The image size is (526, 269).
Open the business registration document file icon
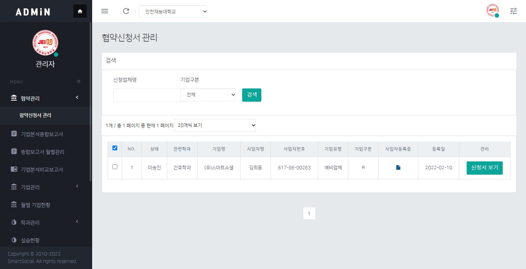pos(398,168)
